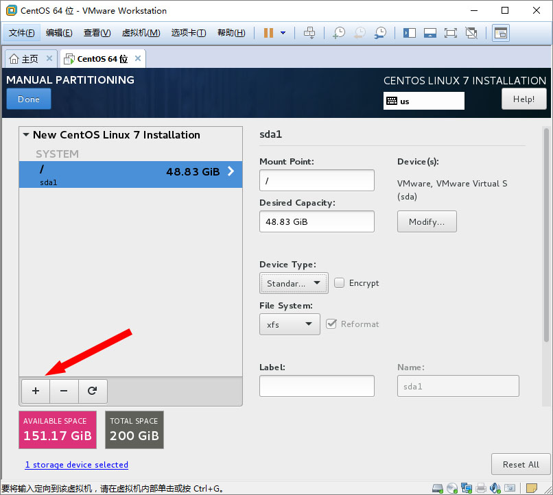Collapse the New CentOS Linux 7 Installation section
Image resolution: width=553 pixels, height=495 pixels.
coord(26,135)
